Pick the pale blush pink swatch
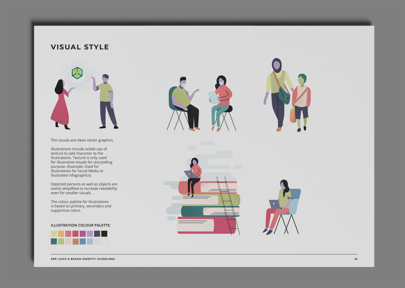This screenshot has height=288, width=405. (68, 241)
